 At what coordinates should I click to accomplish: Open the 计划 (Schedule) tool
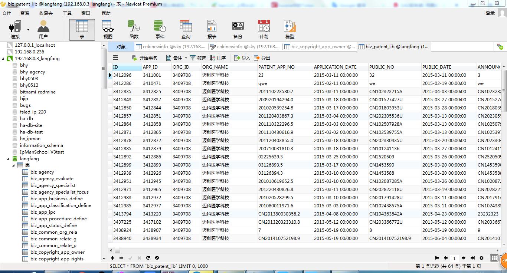tap(264, 30)
